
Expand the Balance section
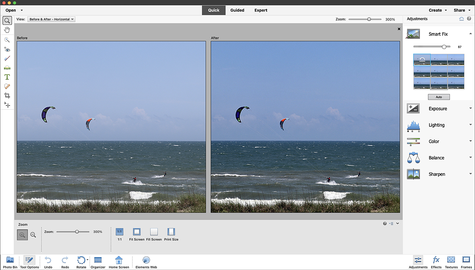(x=471, y=157)
